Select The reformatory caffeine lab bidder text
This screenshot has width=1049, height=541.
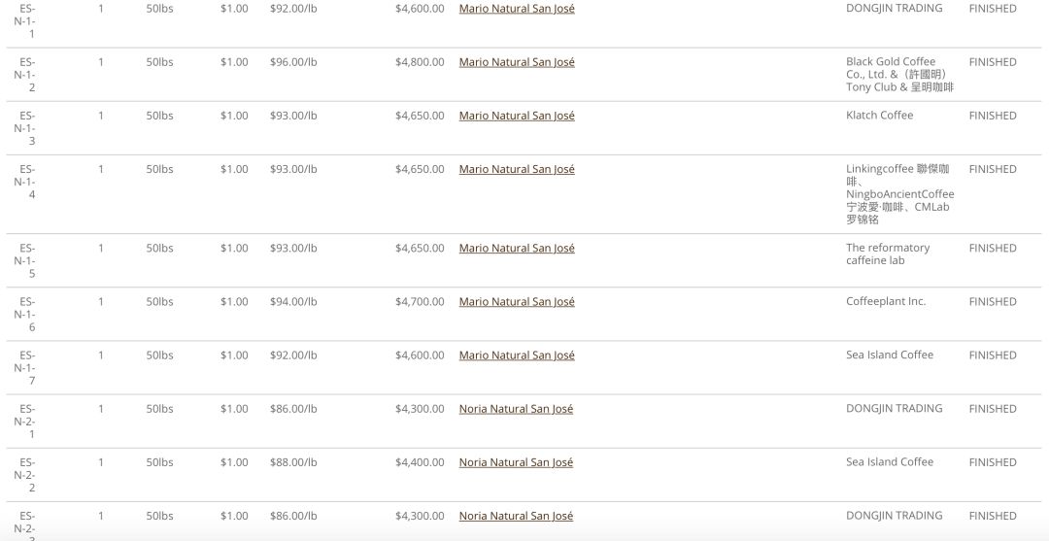[888, 254]
